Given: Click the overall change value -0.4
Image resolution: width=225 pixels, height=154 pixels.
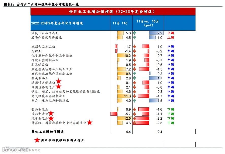Looking at the screenshot, I should pos(159,132).
